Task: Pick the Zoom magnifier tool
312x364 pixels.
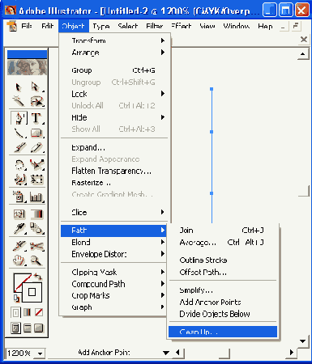Action: click(x=36, y=260)
